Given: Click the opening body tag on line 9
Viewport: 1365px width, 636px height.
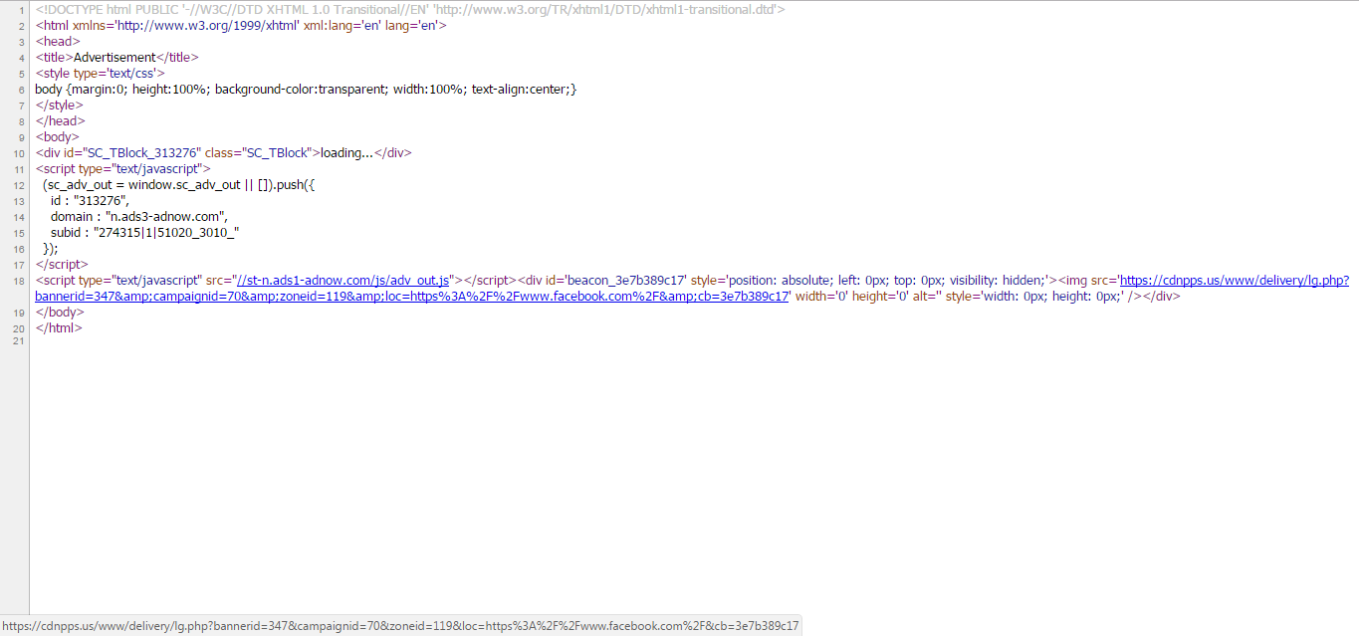Looking at the screenshot, I should coord(57,137).
